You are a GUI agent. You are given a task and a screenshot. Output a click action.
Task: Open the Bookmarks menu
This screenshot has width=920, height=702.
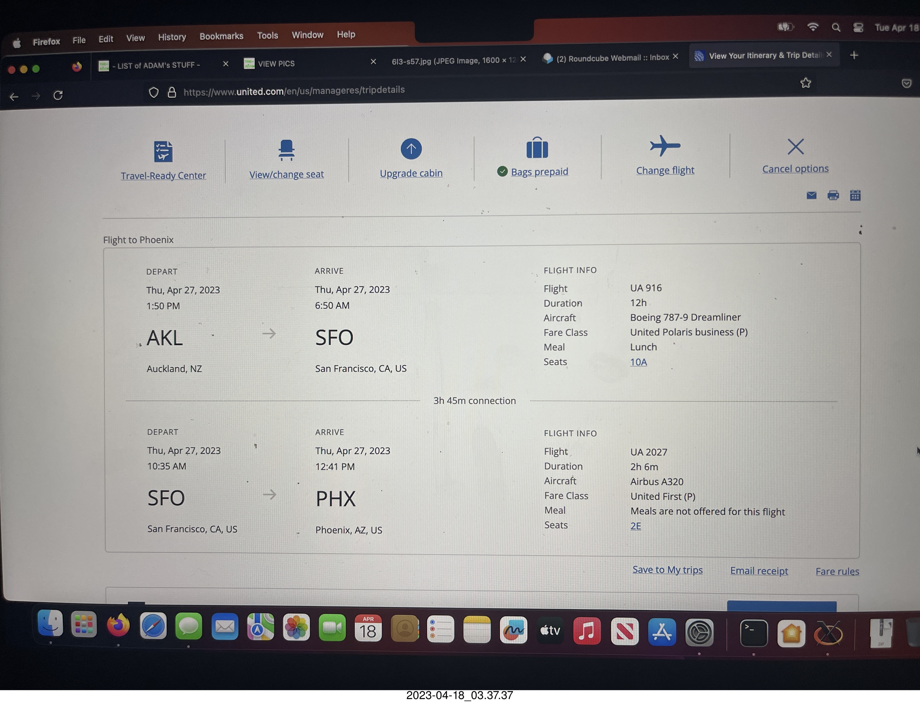click(x=221, y=36)
